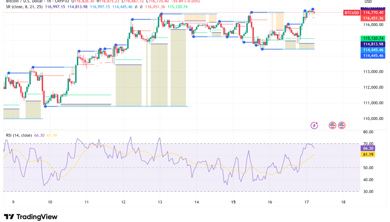
Task: Click the 116,770.40 last price tag
Action: 373,13
